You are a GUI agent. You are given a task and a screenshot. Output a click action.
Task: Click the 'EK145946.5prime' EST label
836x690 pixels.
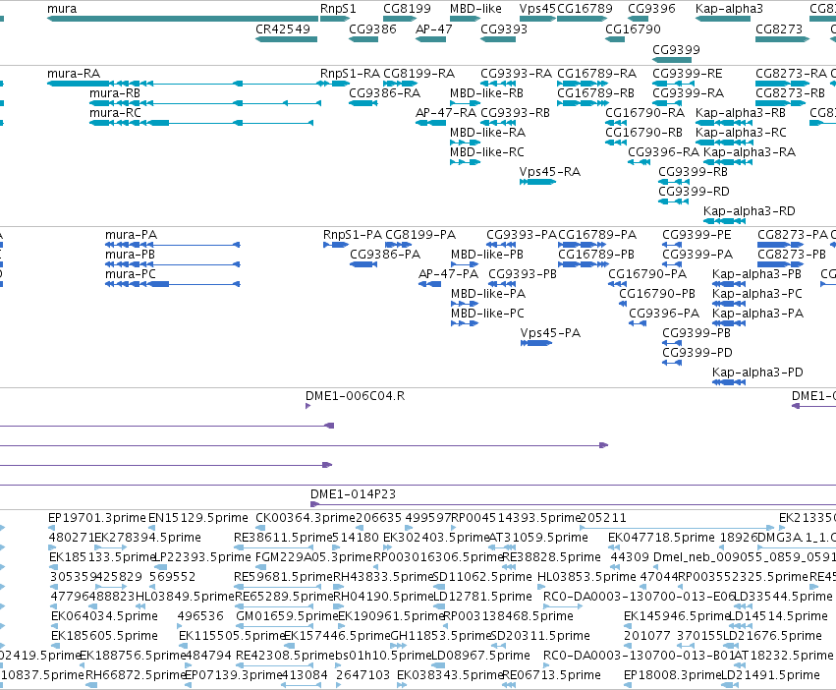[x=676, y=616]
